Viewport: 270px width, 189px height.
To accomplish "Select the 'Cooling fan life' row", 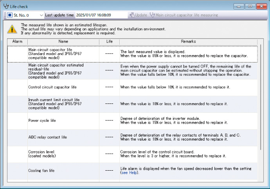I will 132,171.
